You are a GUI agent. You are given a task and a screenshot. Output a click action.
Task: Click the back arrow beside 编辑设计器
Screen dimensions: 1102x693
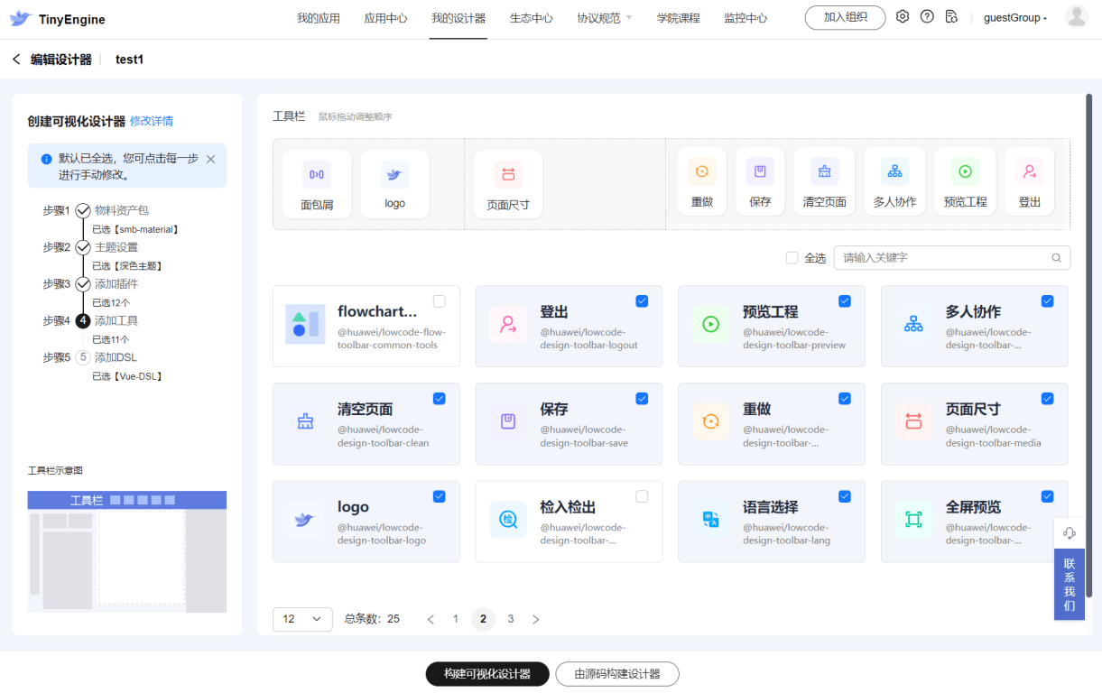pos(16,60)
